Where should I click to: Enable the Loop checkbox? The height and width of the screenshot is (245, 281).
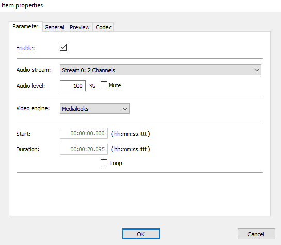coord(104,163)
